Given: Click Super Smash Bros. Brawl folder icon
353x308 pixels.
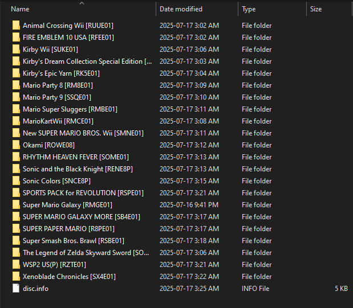Looking at the screenshot, I should [x=16, y=241].
